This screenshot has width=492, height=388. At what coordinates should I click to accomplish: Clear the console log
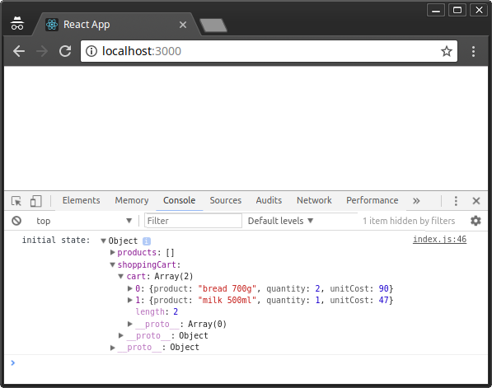click(16, 221)
